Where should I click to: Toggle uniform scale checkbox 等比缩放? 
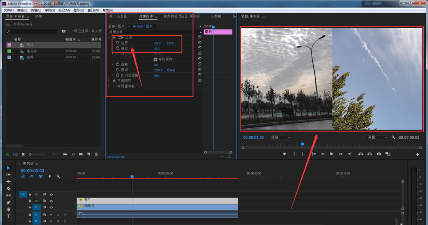[155, 59]
